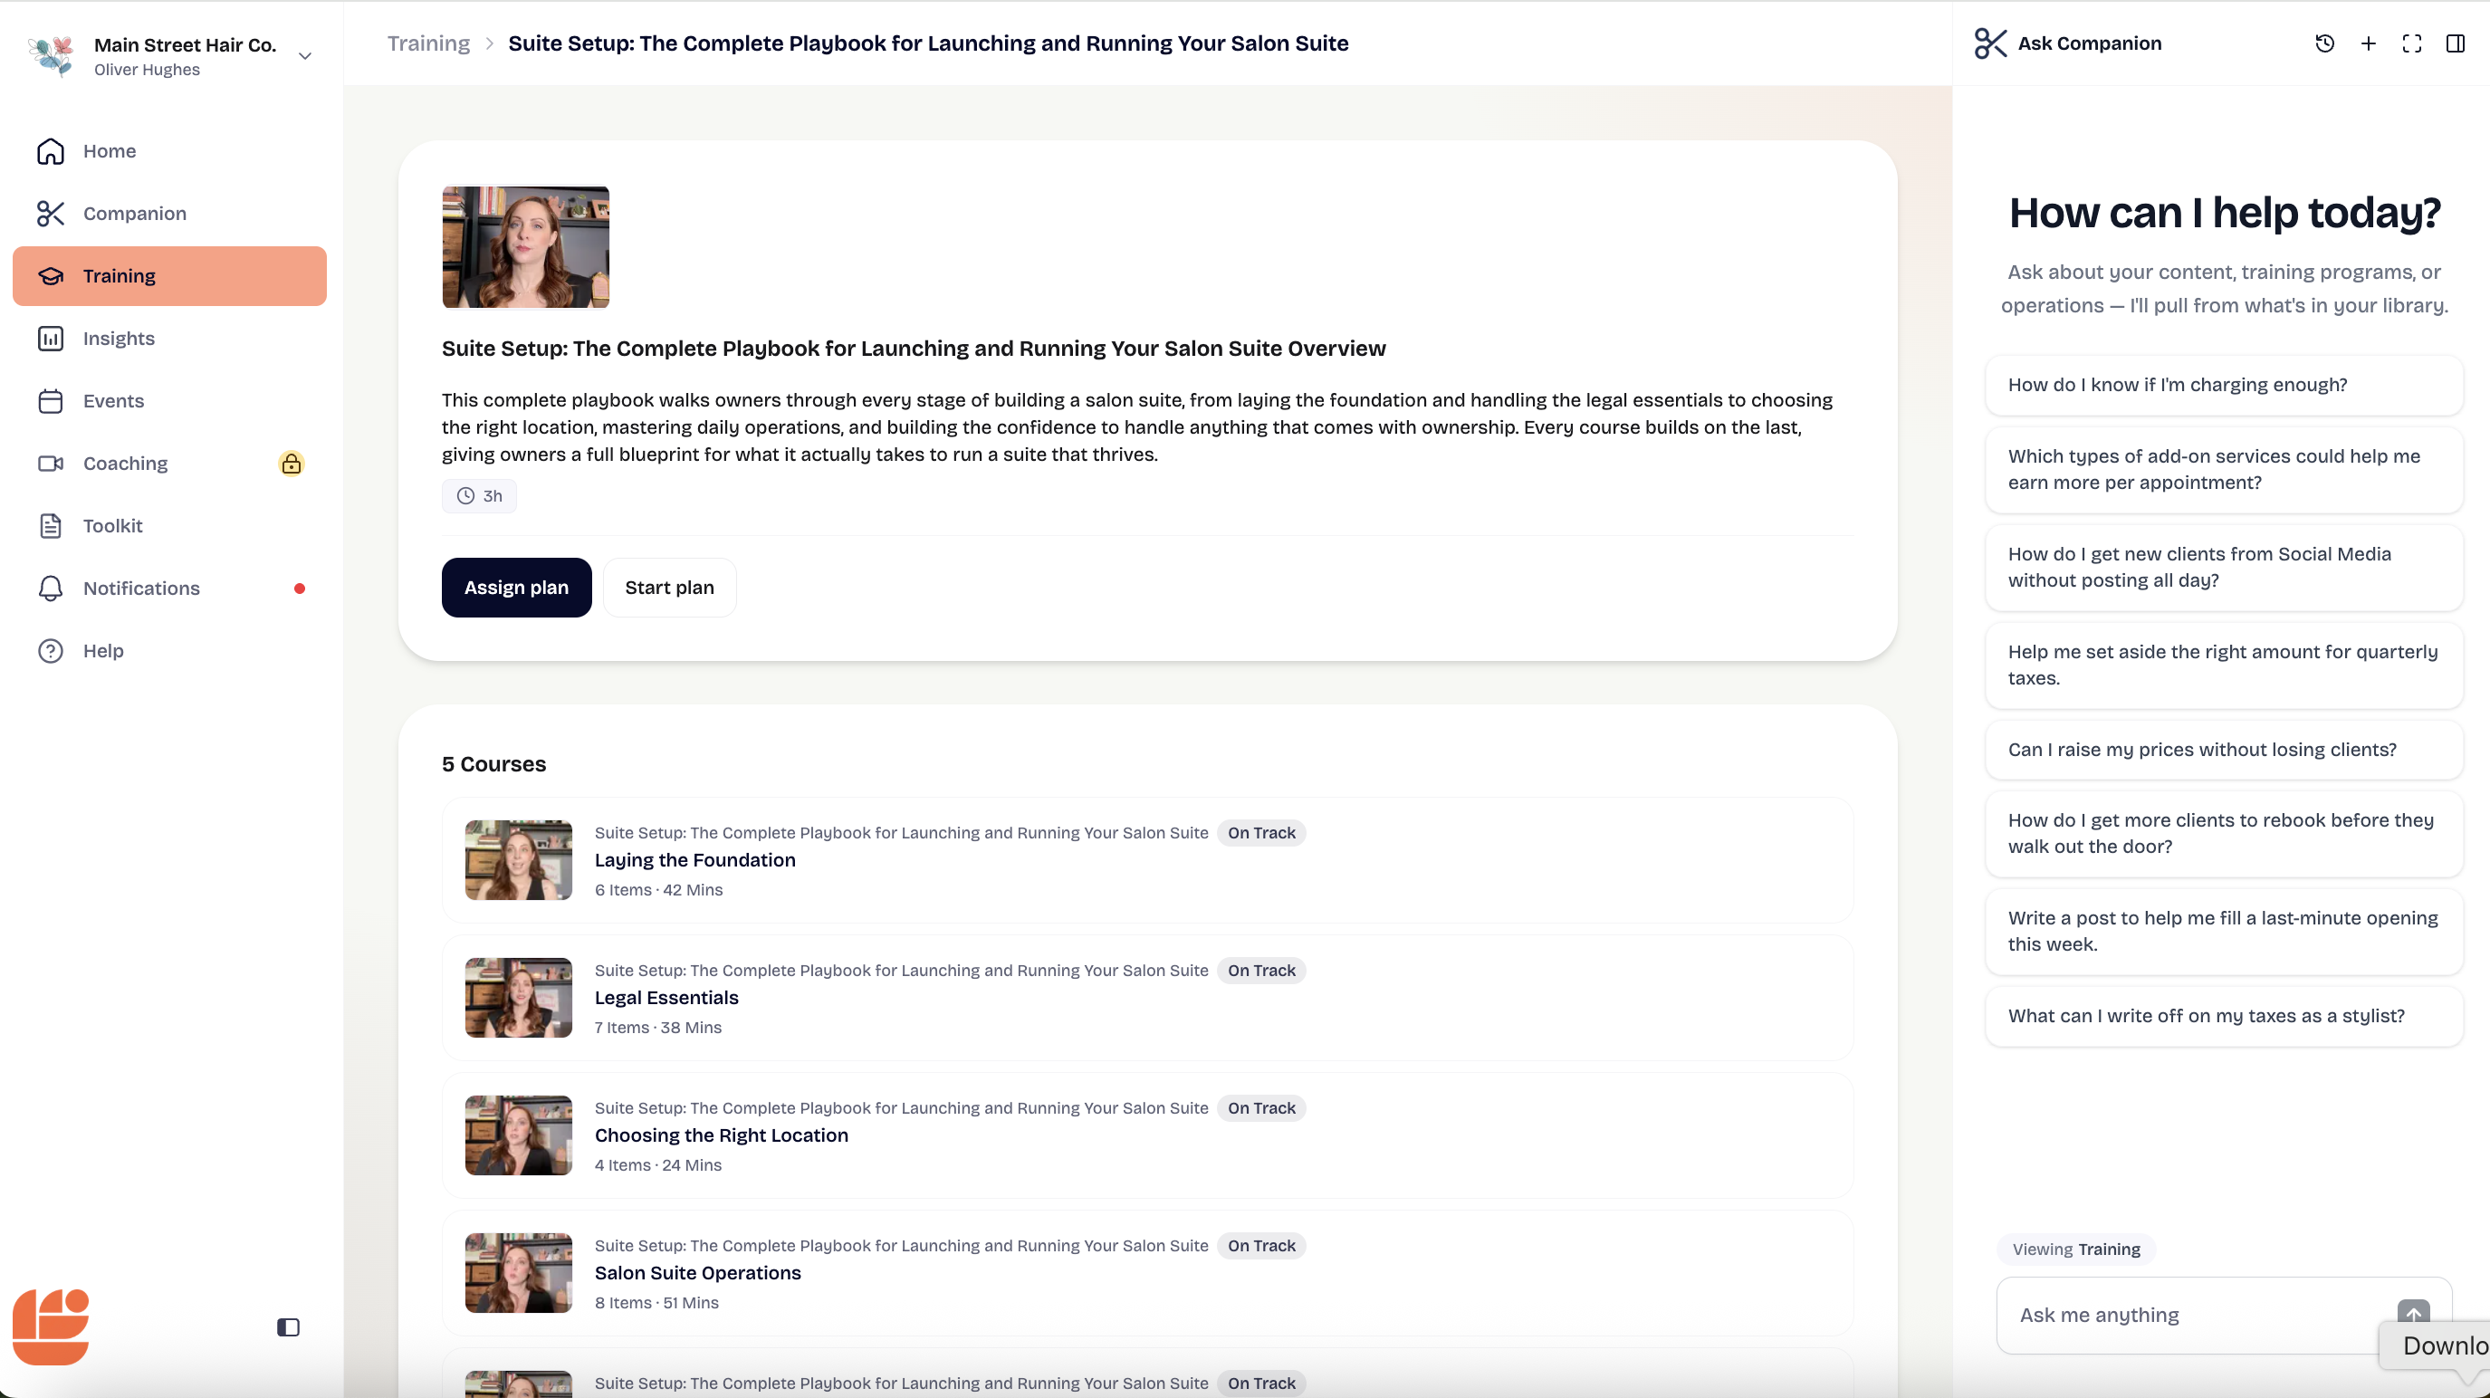This screenshot has width=2490, height=1398.
Task: Open Companion chat history clock icon
Action: [x=2324, y=43]
